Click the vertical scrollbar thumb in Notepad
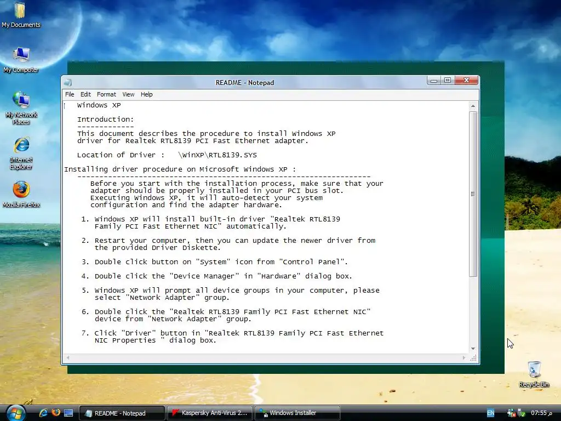 click(473, 194)
